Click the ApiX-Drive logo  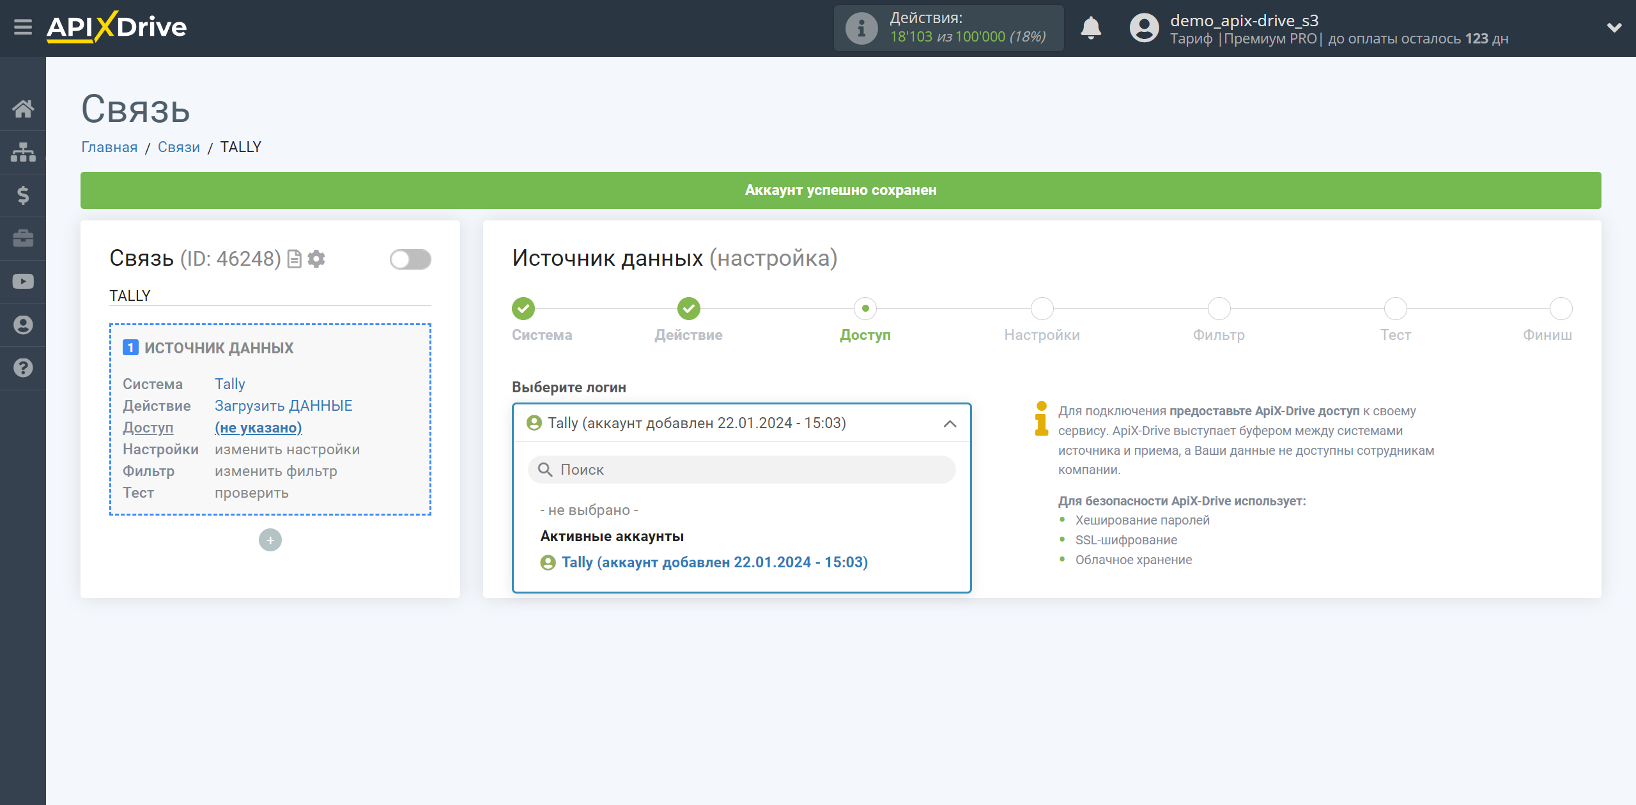point(116,27)
